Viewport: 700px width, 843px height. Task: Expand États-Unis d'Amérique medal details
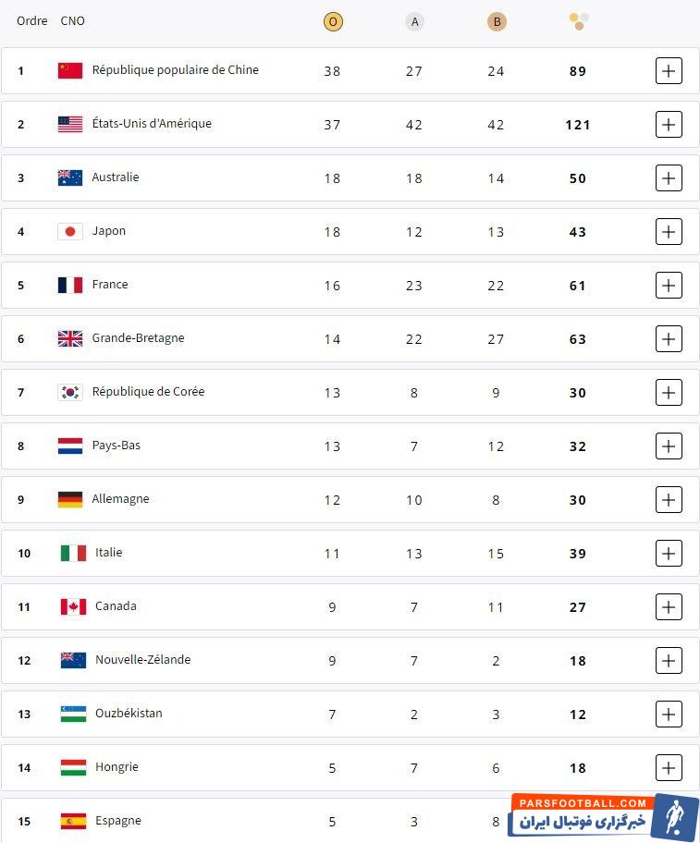click(669, 124)
